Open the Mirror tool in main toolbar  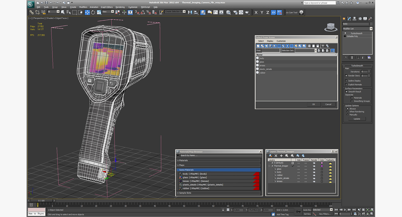coord(190,12)
